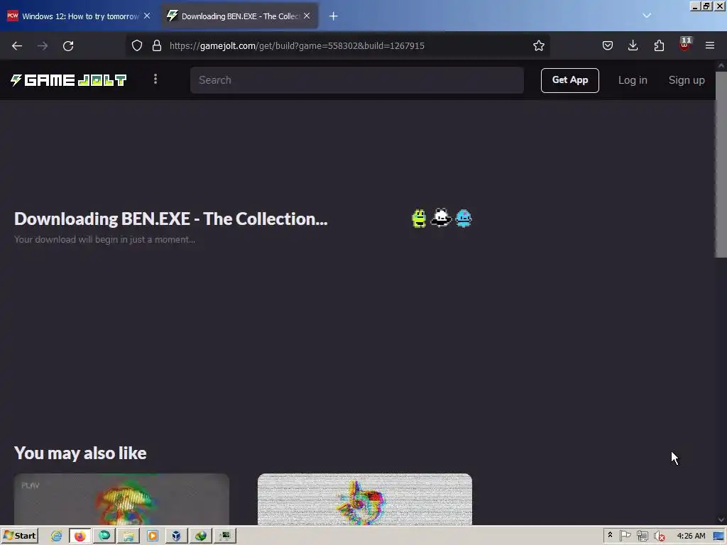Show hidden system tray icons
The image size is (727, 545).
[x=610, y=535]
